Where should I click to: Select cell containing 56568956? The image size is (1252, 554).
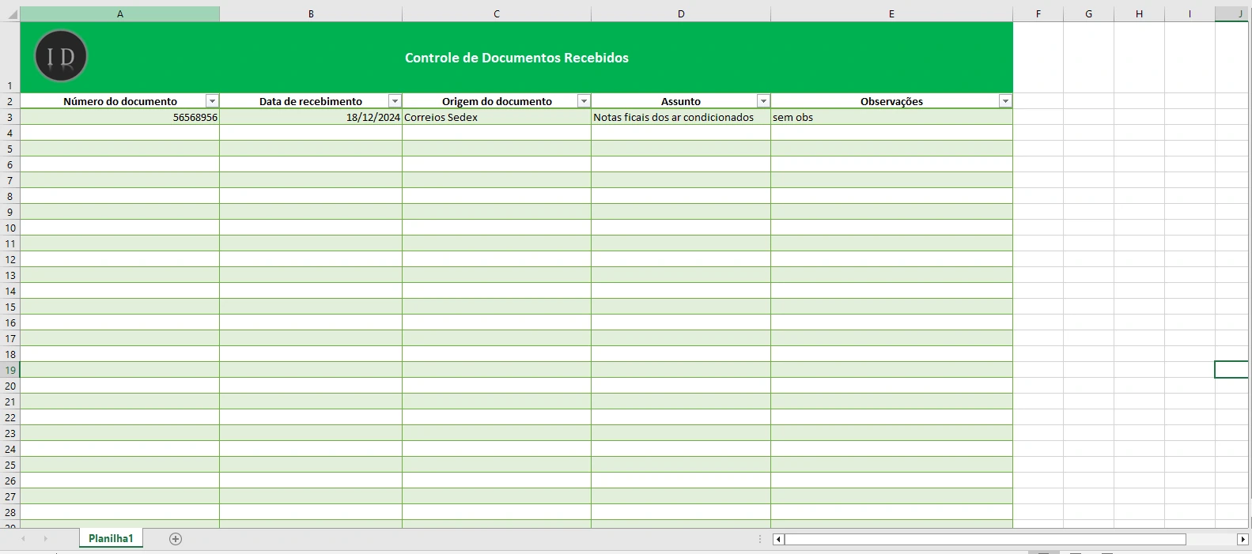pos(120,117)
